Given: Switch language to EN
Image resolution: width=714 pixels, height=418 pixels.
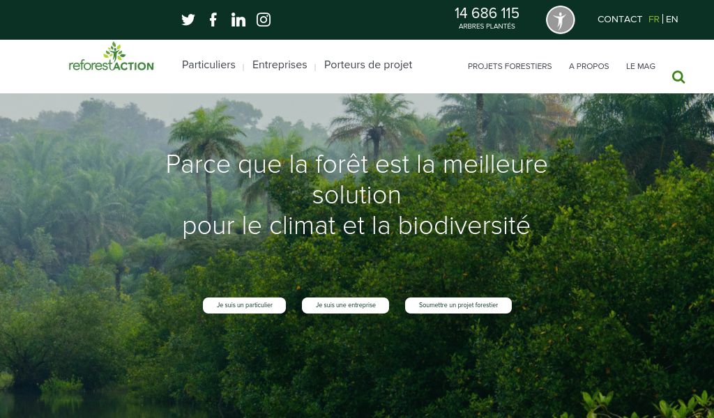Looking at the screenshot, I should (671, 19).
